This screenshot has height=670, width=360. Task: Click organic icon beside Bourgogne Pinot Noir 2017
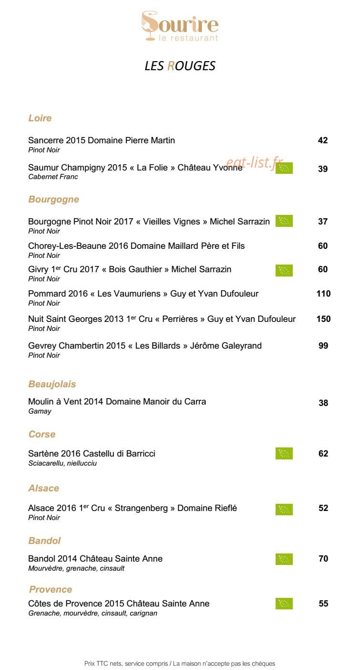284,221
